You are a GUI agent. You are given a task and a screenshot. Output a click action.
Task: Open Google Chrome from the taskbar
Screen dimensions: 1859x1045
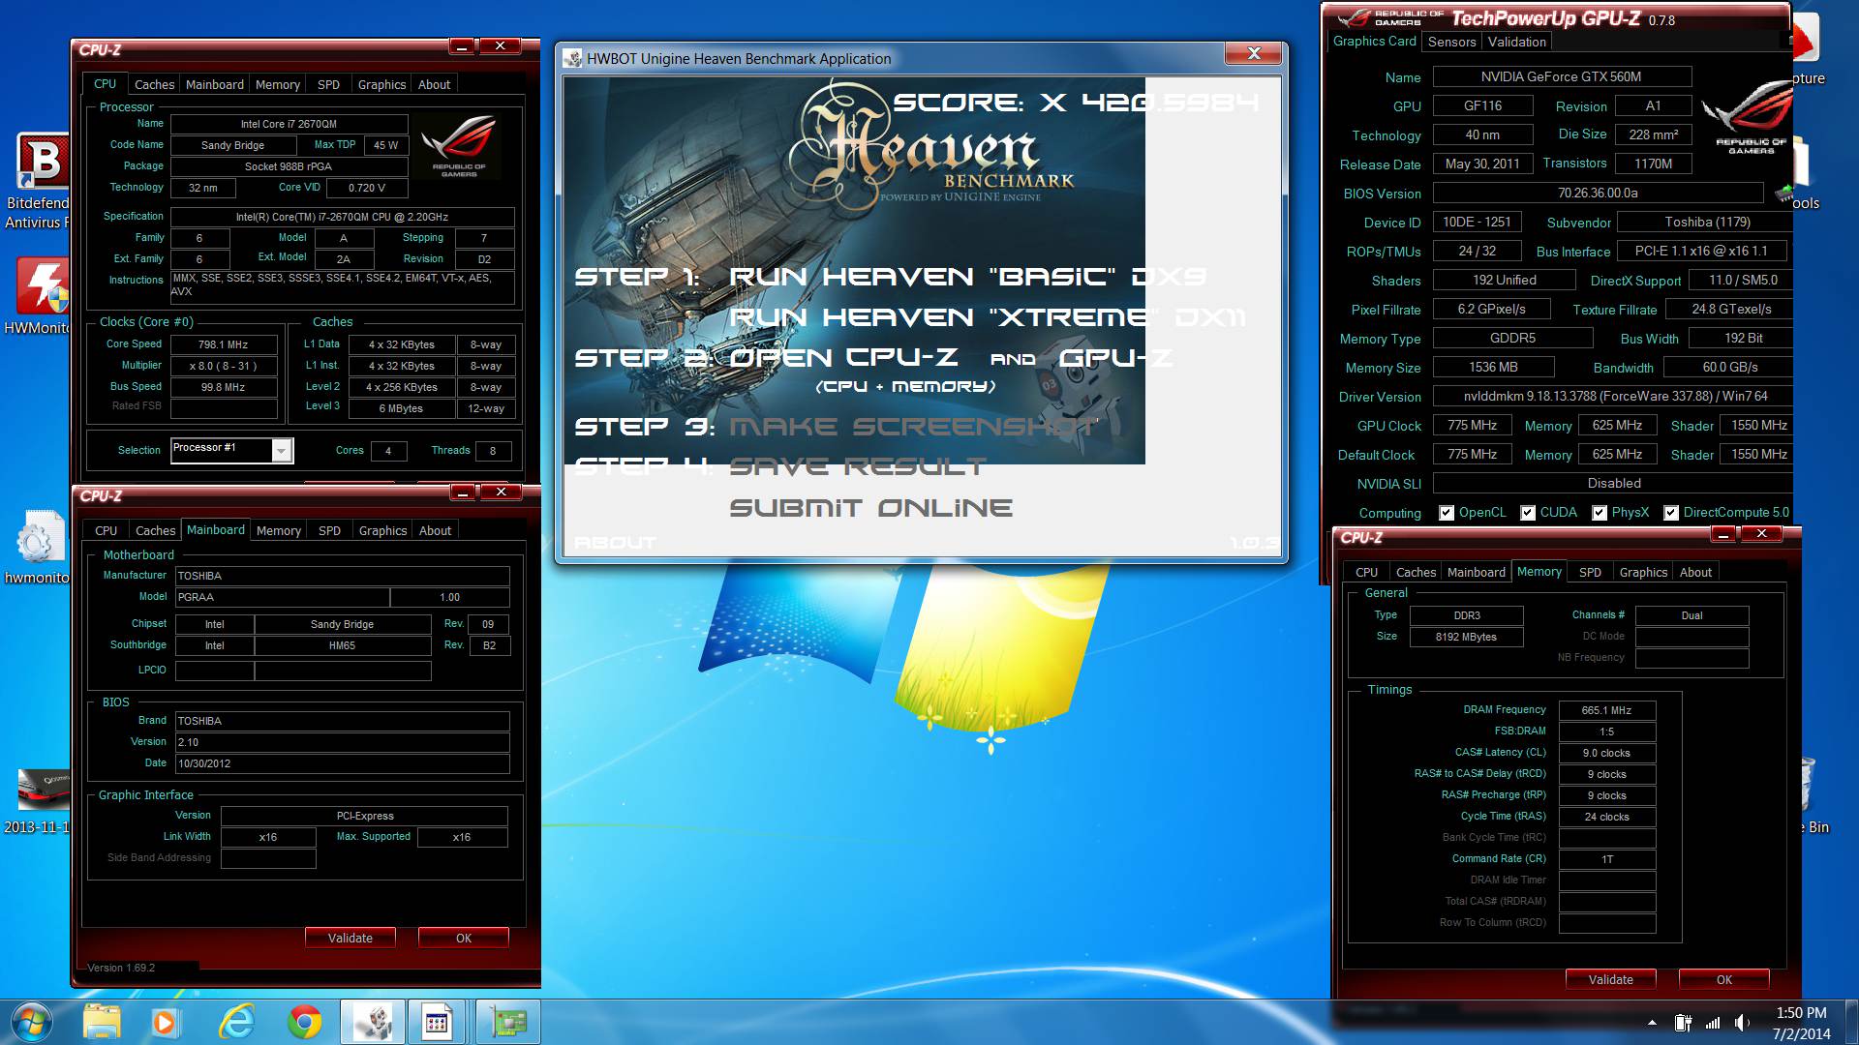point(305,1022)
